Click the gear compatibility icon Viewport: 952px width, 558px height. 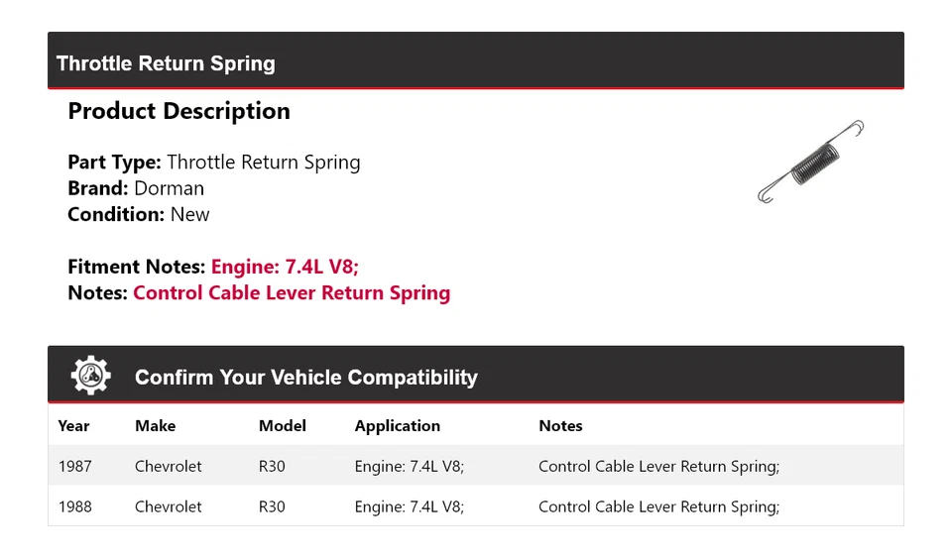pyautogui.click(x=91, y=377)
